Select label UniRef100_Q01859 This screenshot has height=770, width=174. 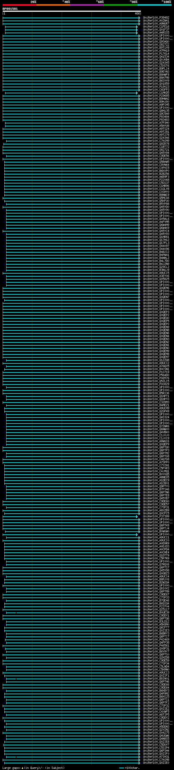tap(156, 84)
